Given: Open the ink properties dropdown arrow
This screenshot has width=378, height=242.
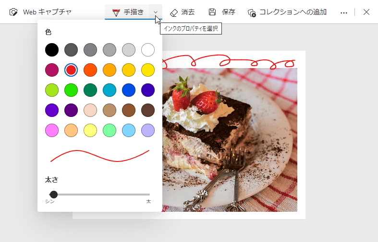Looking at the screenshot, I should pos(156,12).
